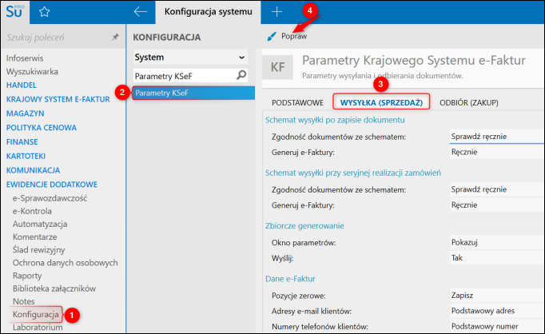Switch to the PODSTAWOWE tab
Screen dimensions: 545x334
(297, 102)
